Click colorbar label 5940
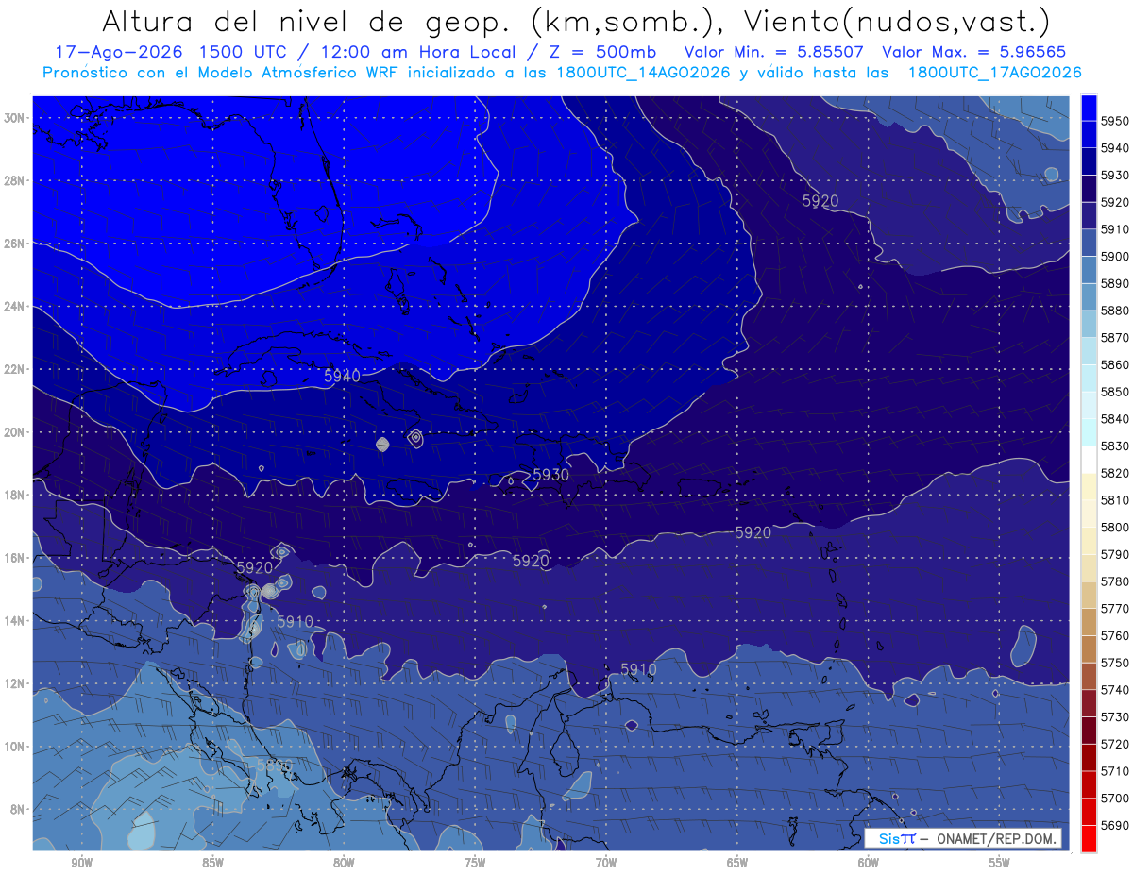 point(1115,148)
